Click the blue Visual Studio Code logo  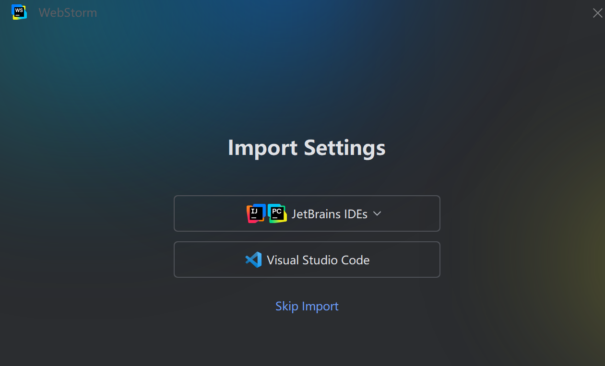(253, 260)
